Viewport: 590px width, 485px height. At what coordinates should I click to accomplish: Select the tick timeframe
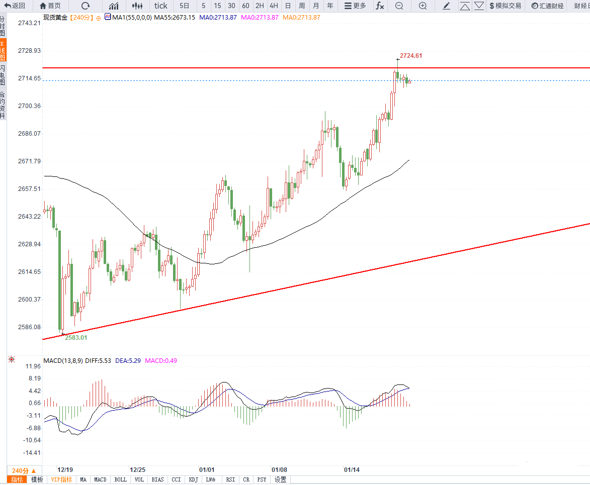click(x=160, y=6)
